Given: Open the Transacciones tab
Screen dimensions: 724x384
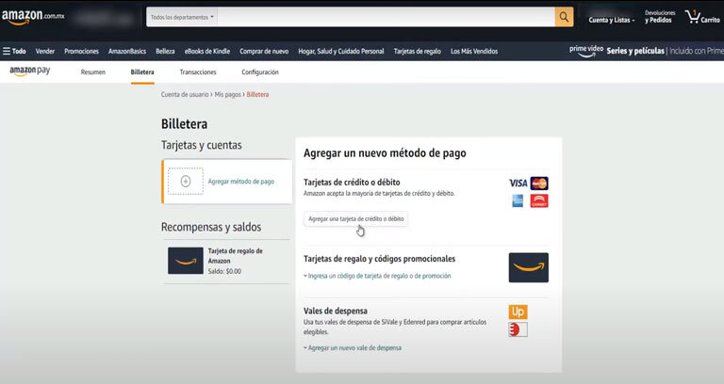Looking at the screenshot, I should (198, 72).
